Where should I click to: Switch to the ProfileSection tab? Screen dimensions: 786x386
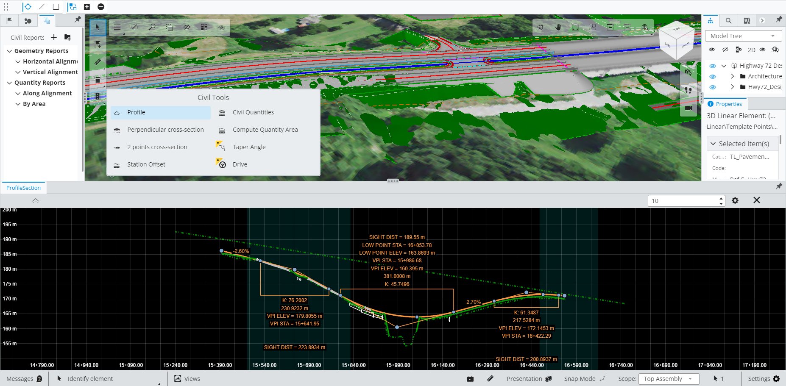tap(23, 187)
